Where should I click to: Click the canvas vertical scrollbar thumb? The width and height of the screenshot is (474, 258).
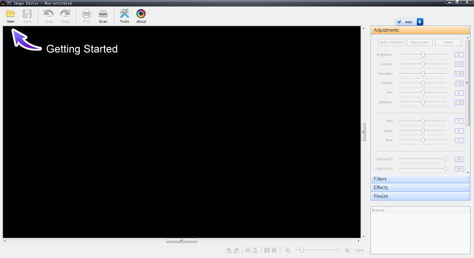coord(363,132)
